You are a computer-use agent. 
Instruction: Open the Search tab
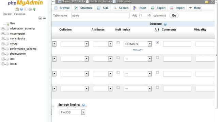[121, 8]
